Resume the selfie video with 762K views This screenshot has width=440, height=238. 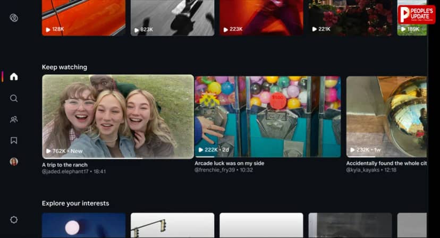(118, 116)
